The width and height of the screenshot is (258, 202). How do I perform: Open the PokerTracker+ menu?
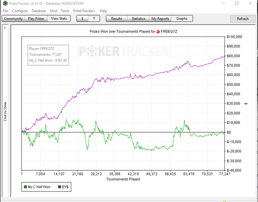coord(84,11)
